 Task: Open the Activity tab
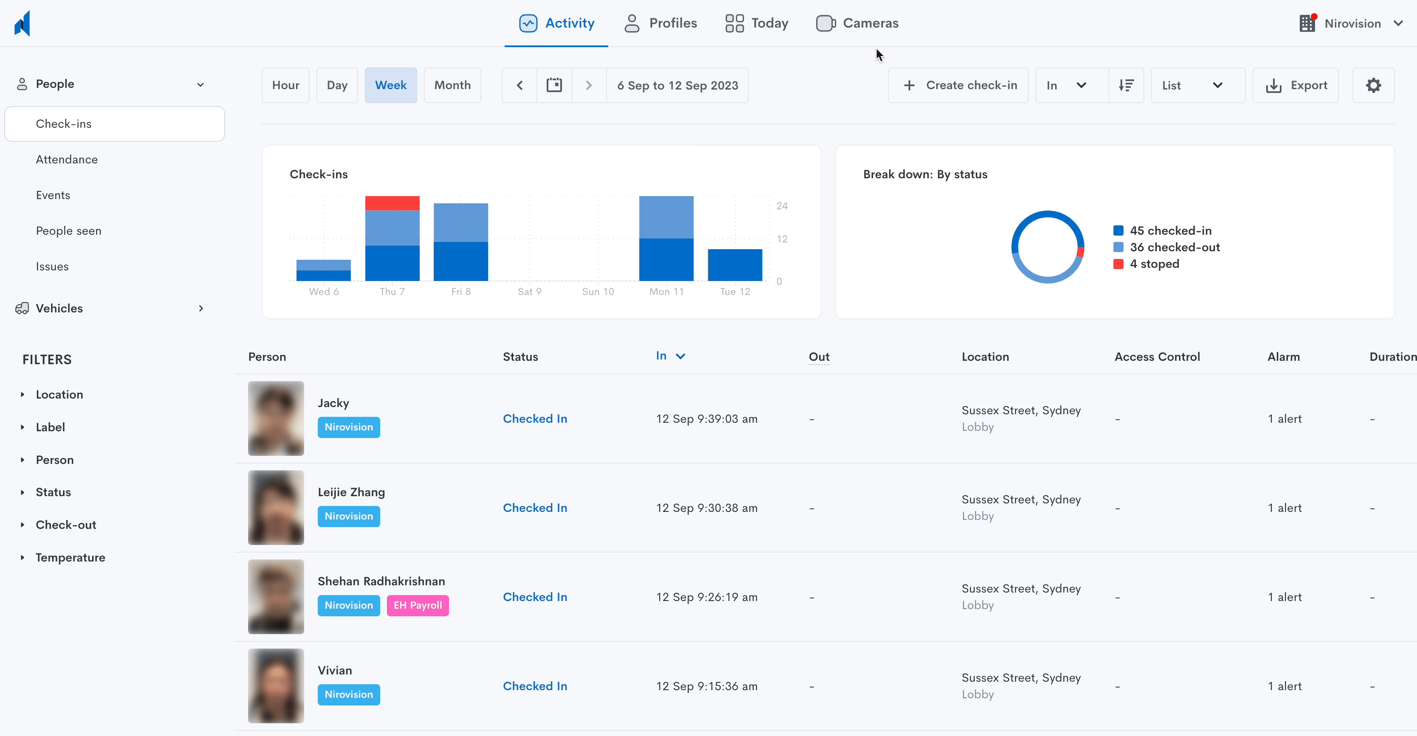[556, 23]
